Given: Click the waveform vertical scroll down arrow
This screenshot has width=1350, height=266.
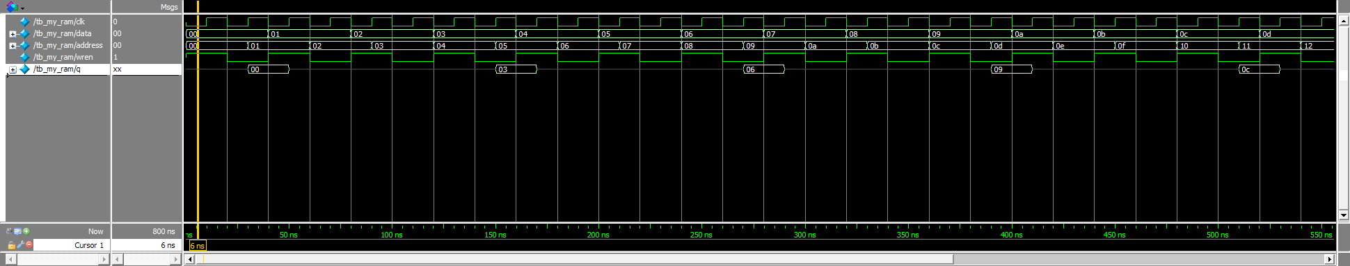Looking at the screenshot, I should point(1344,215).
